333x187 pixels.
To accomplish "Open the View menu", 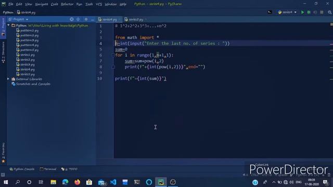I will (28, 4).
